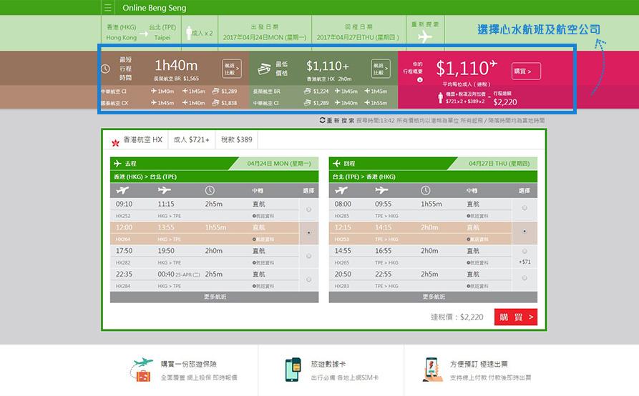Click the 回程 return airplane icon
The width and height of the screenshot is (639, 396).
(x=336, y=163)
